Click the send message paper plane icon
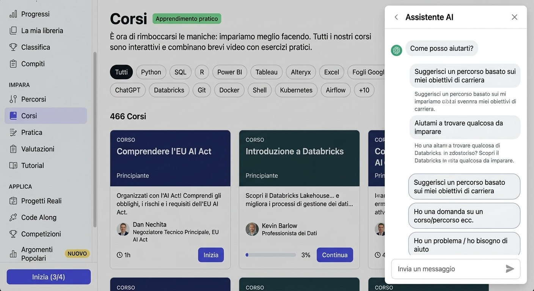534x291 pixels. pyautogui.click(x=510, y=269)
